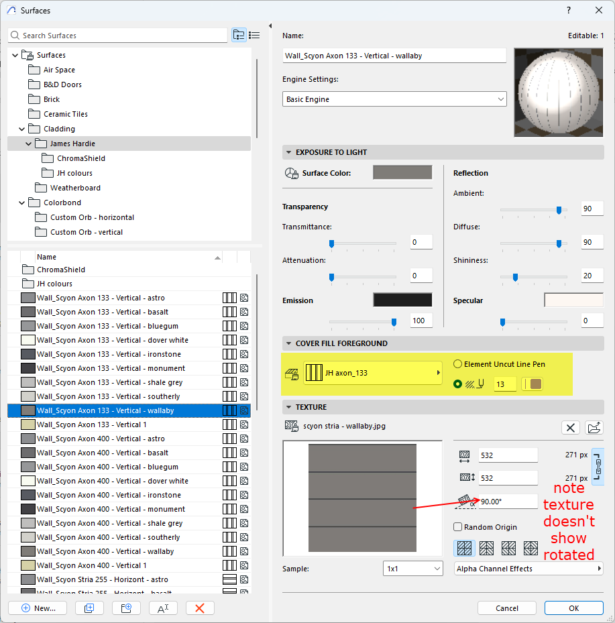Click texture icon for Axon 400 Vertical 1
Viewport: 615px width, 623px height.
tap(244, 565)
